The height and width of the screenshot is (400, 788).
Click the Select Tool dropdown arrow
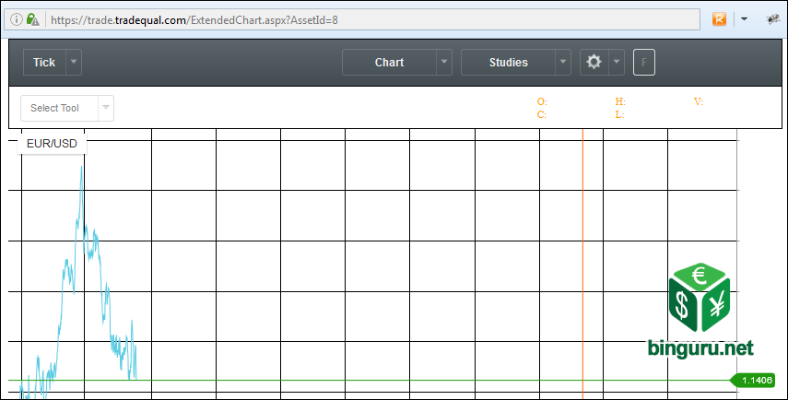[x=106, y=108]
